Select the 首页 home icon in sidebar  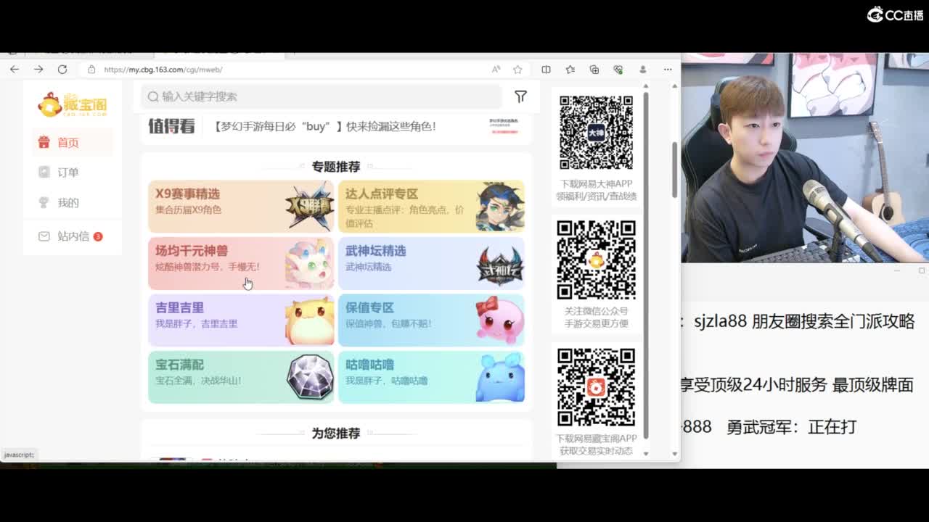click(44, 141)
